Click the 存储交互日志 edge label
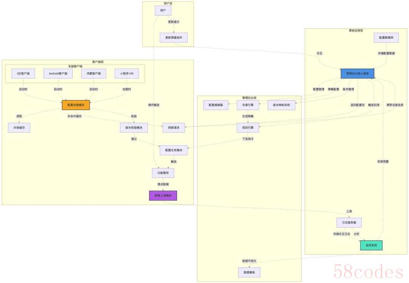 pyautogui.click(x=342, y=234)
